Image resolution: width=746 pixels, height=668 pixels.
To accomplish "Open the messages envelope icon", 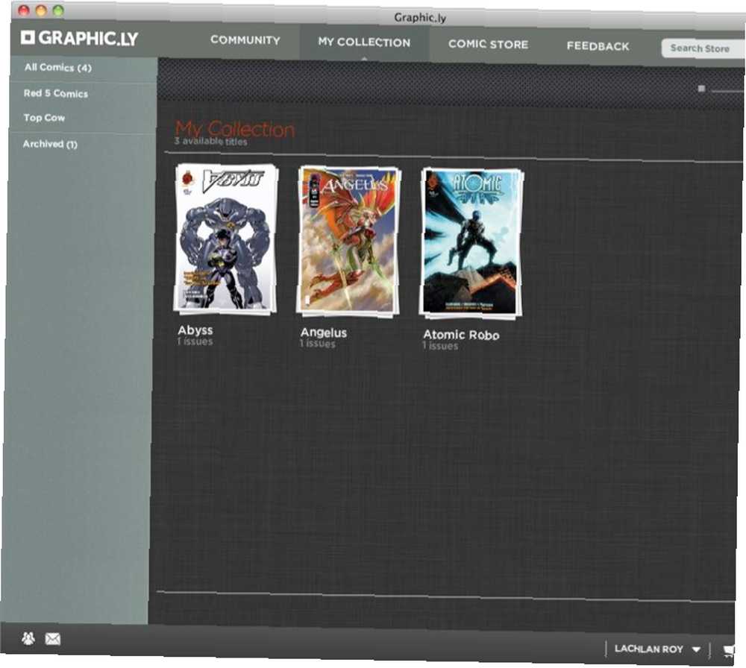I will pos(52,639).
